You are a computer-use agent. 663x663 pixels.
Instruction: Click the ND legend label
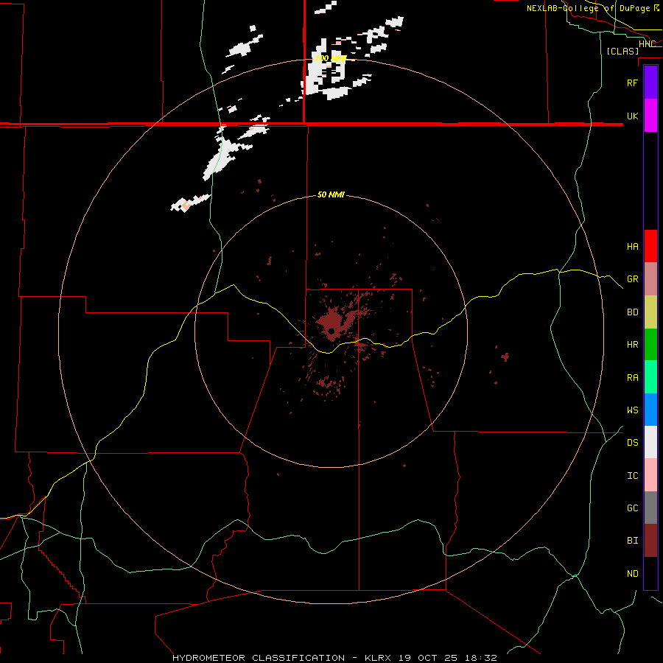tap(632, 573)
